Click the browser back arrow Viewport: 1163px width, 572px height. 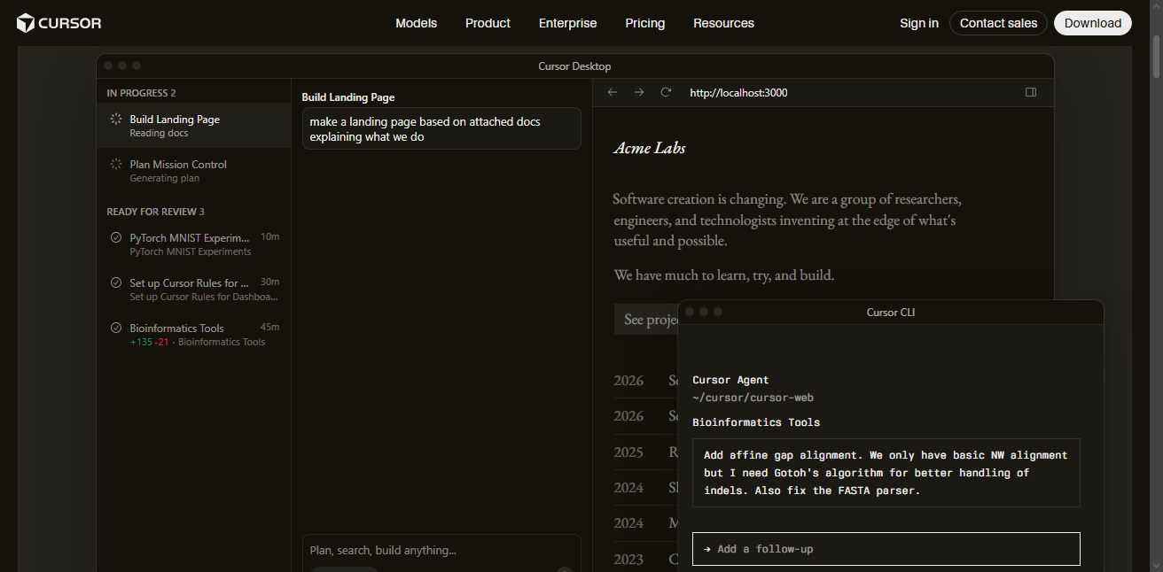[612, 92]
